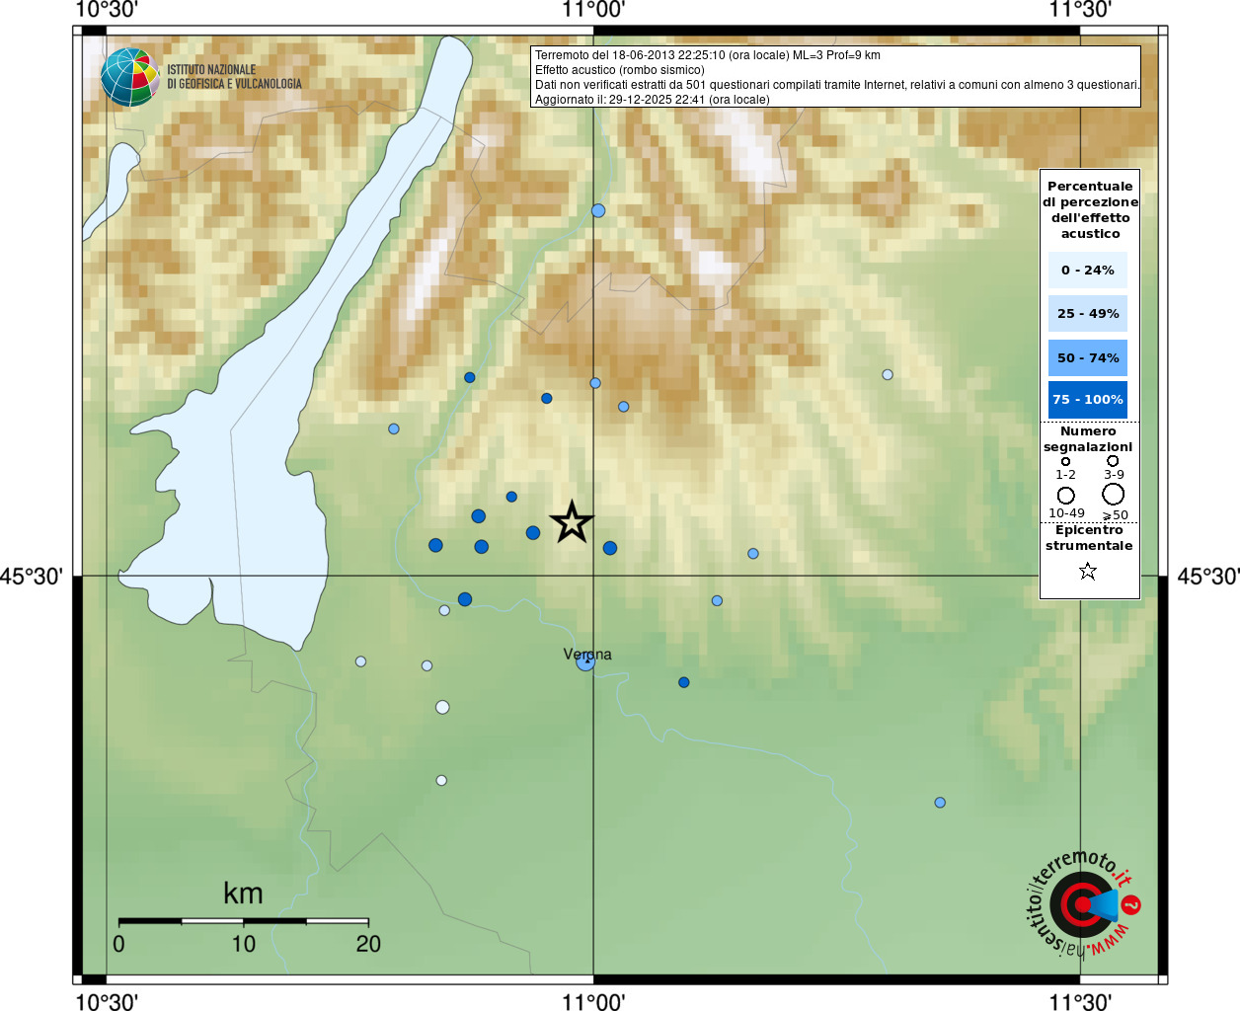The image size is (1240, 1011).
Task: Click the 'Effetto acustico (rombo sismico)' line
Action: [620, 70]
